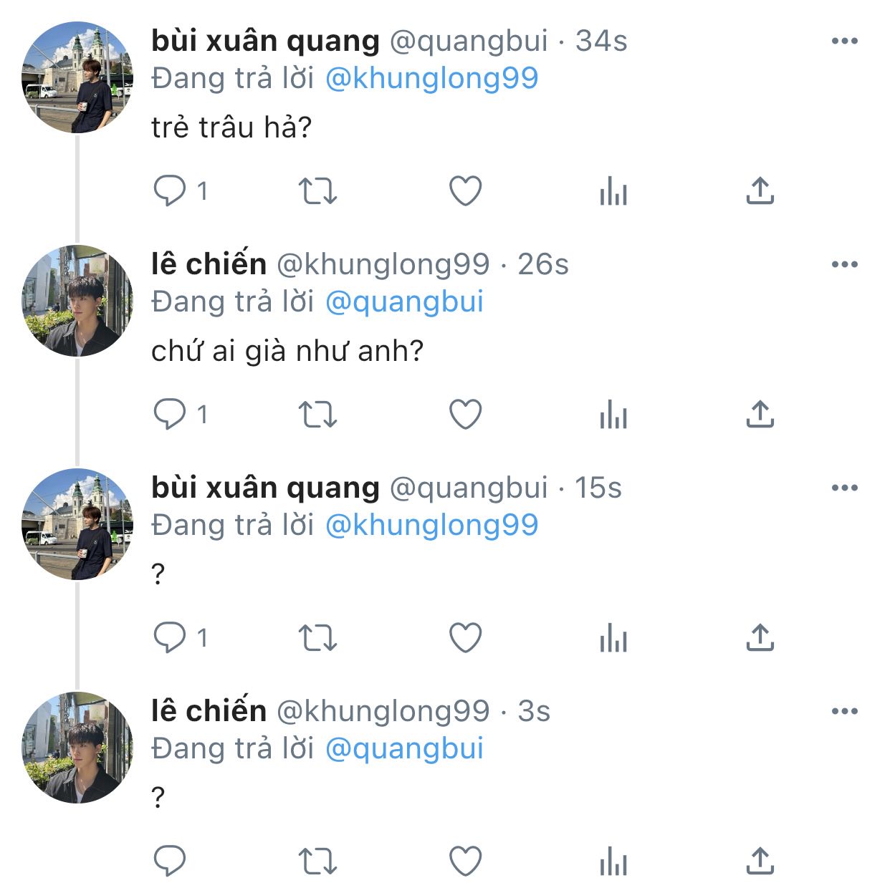Open @quangbui mention link in the 26s tweet
890x893 pixels.
coord(404,302)
